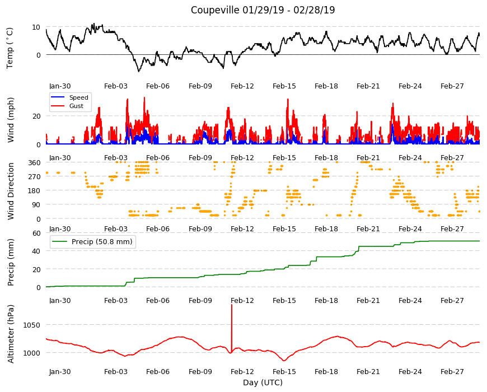Click the Wind (mph) axis label

point(11,120)
